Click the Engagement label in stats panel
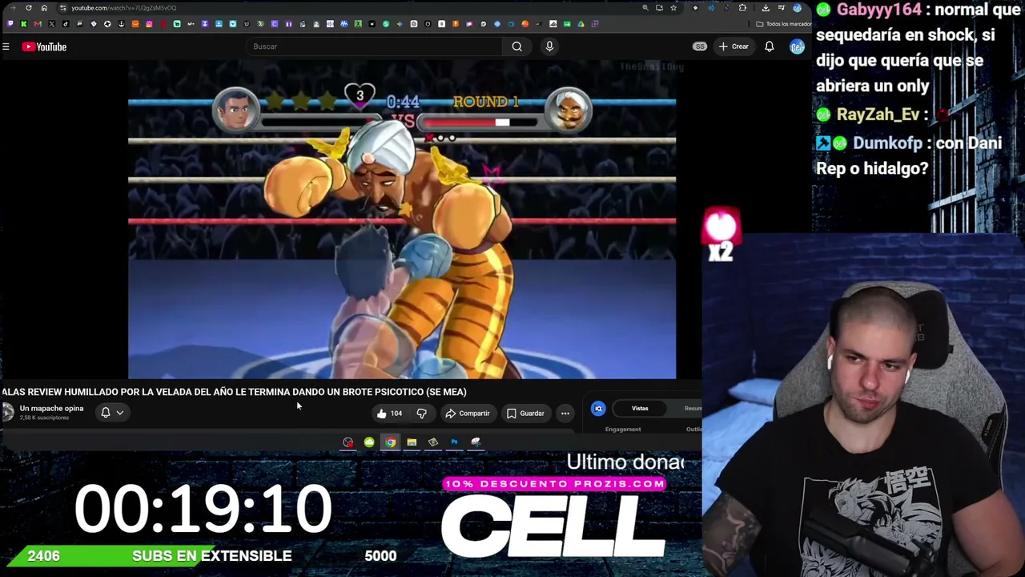Viewport: 1025px width, 577px height. pos(623,430)
